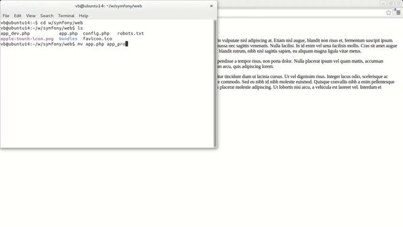
Task: Open the browser hamburger menu
Action: [398, 13]
